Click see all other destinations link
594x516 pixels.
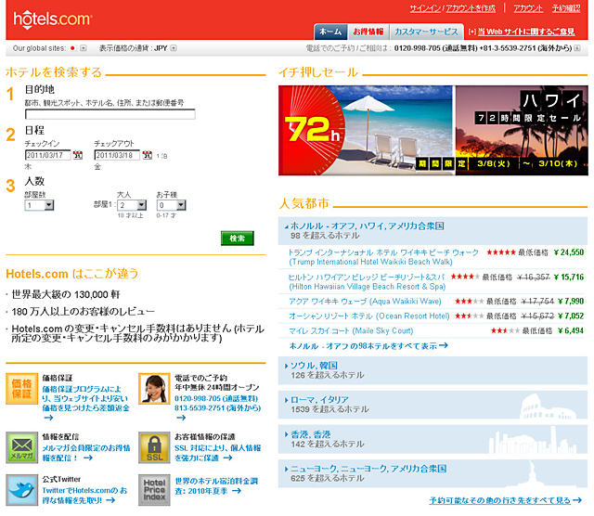point(505,500)
